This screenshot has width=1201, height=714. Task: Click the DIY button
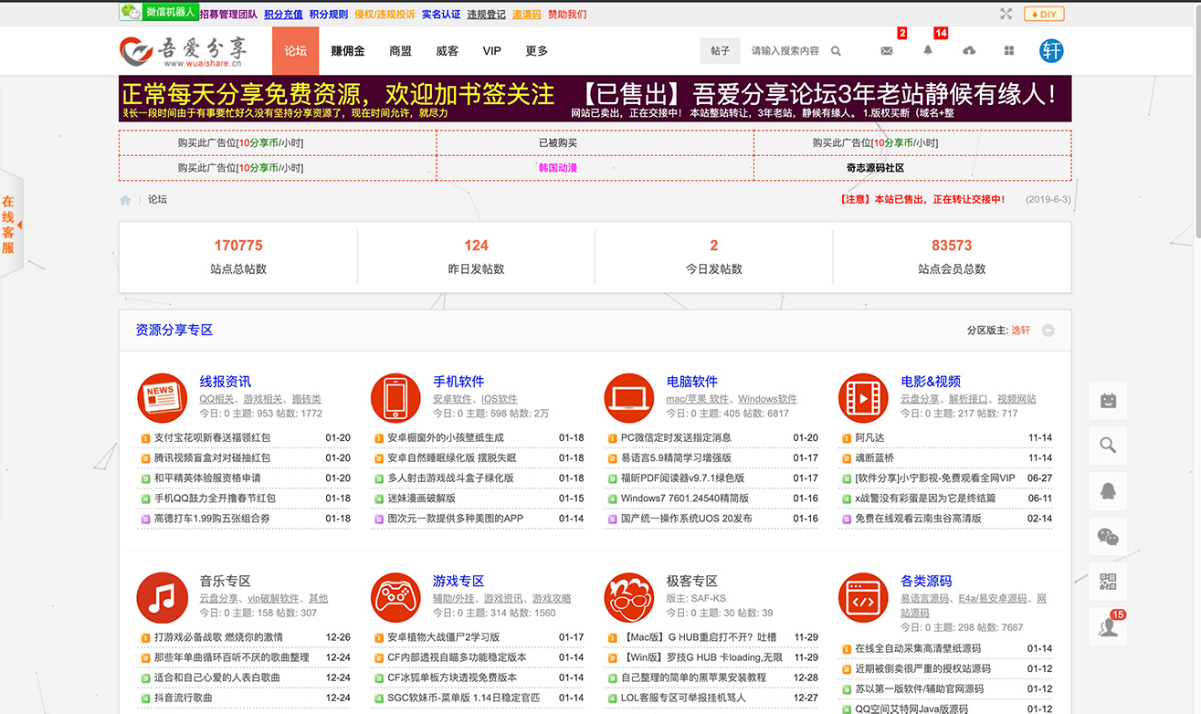click(x=1044, y=14)
